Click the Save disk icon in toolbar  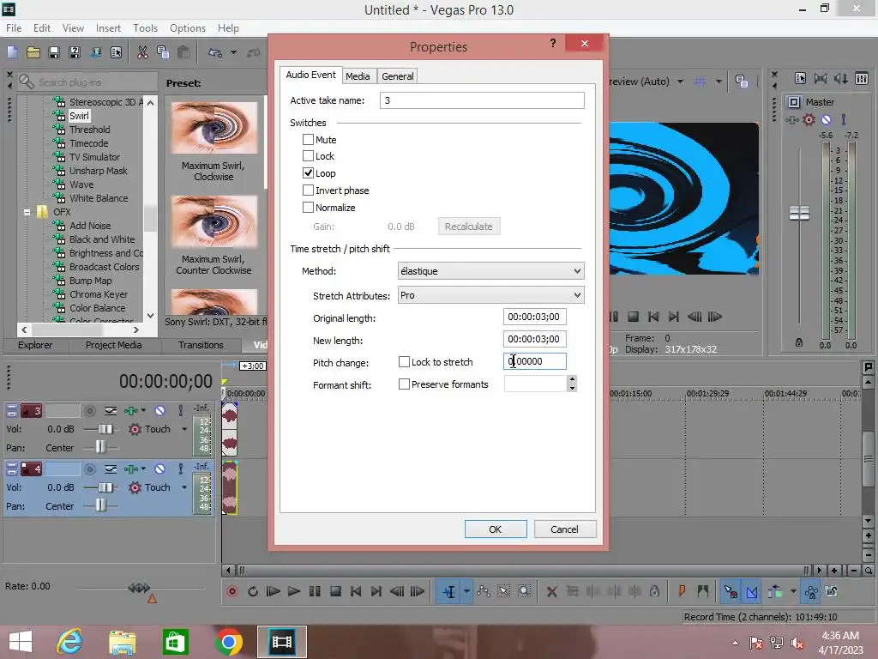point(54,52)
